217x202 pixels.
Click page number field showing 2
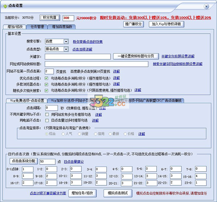click(49, 72)
